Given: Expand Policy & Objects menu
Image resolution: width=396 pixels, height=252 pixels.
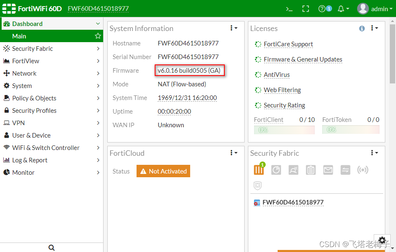Looking at the screenshot, I should click(x=52, y=98).
